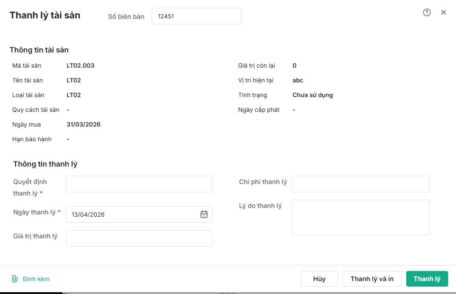Click the asset code LT02.003

[x=80, y=66]
